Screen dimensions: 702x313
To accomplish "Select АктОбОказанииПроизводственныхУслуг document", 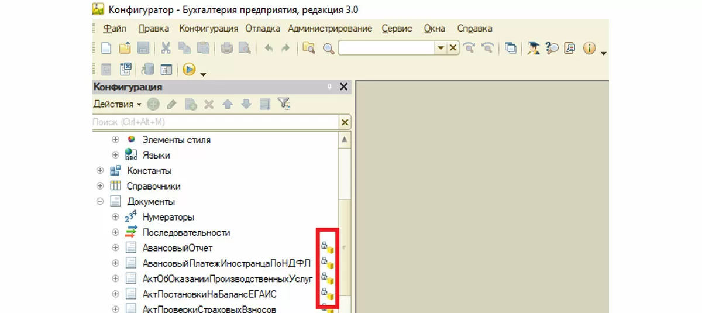I will [228, 278].
